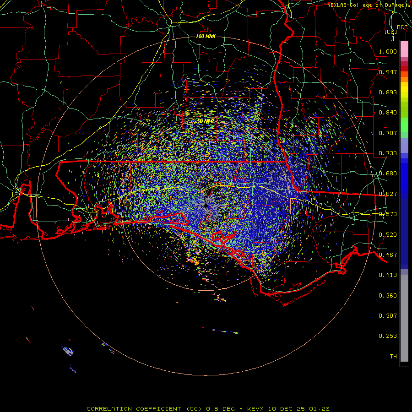Screen dimensions: 412x412
Task: Click the 01:28 scan time
Action: [x=319, y=409]
